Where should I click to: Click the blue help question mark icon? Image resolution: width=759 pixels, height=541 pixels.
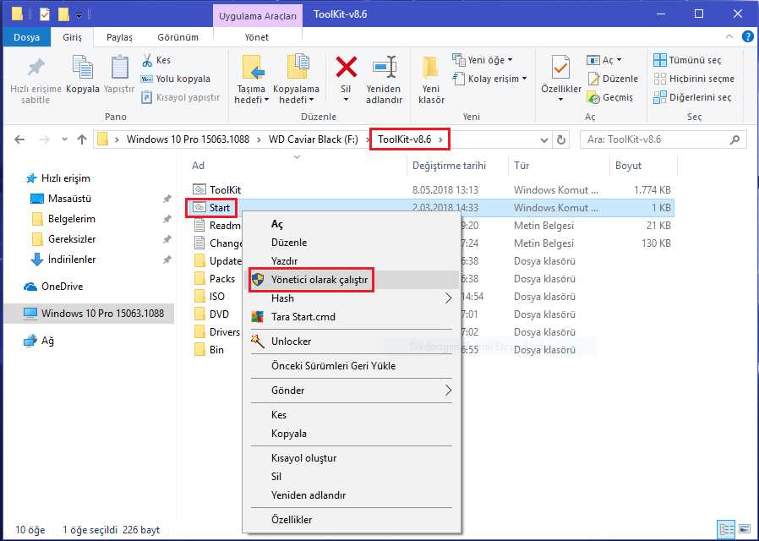747,37
